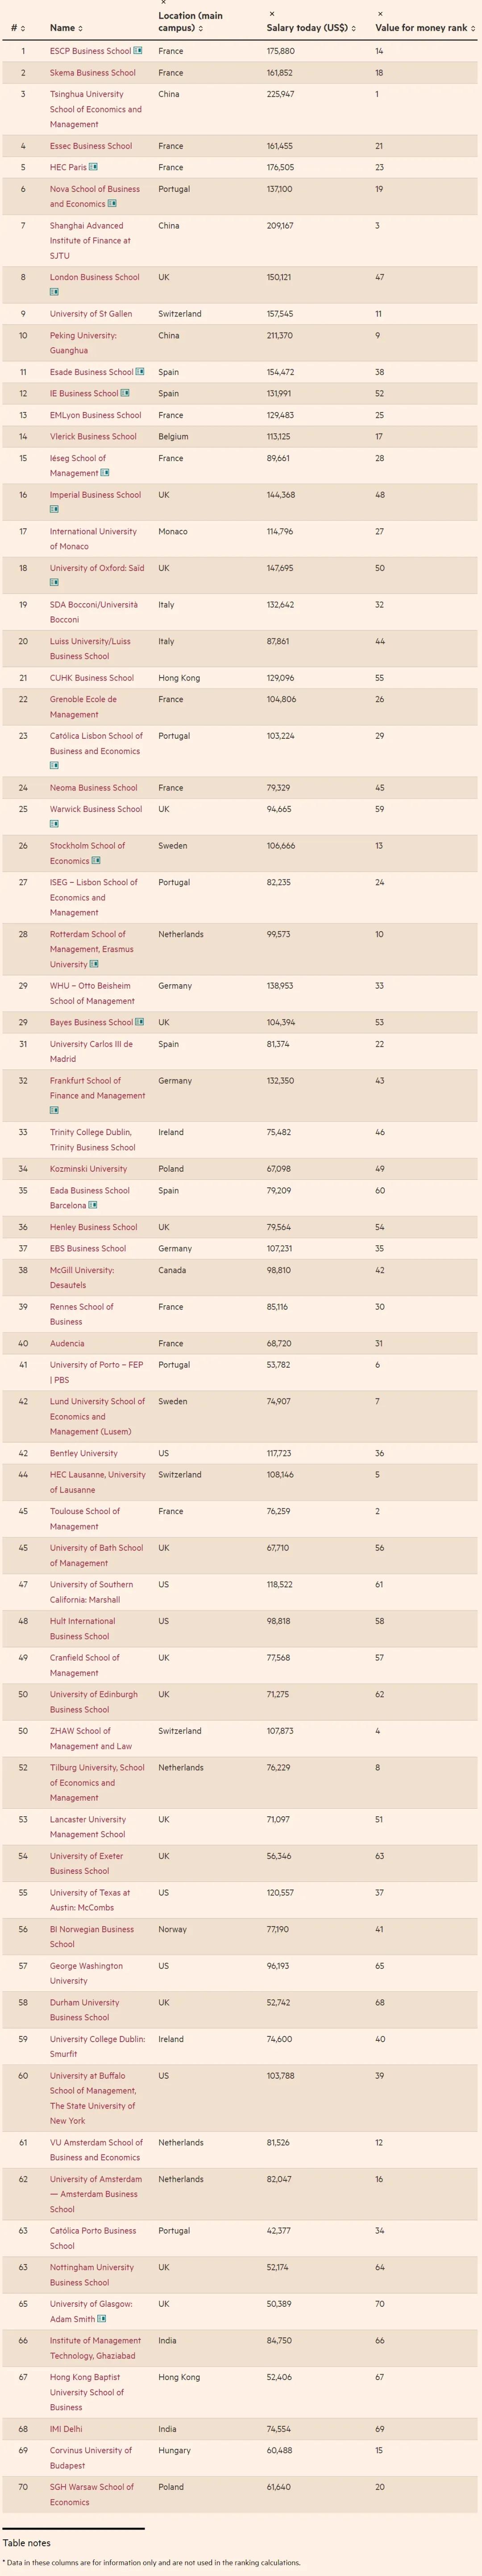Remove the Value for money rank column
482x2576 pixels.
pyautogui.click(x=380, y=14)
